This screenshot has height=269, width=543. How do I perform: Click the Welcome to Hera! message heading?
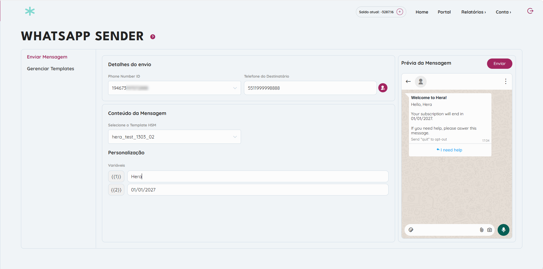point(429,98)
